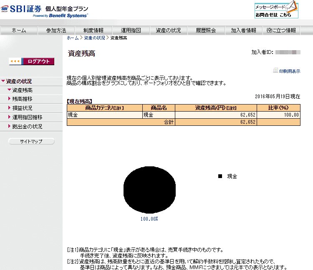Click the SBI証券 logo

21,9
